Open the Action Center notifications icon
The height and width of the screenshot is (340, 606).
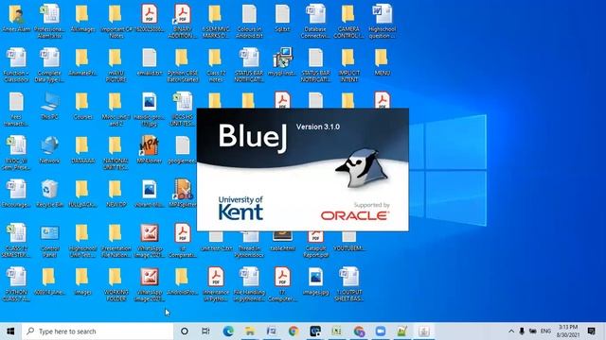pyautogui.click(x=591, y=331)
